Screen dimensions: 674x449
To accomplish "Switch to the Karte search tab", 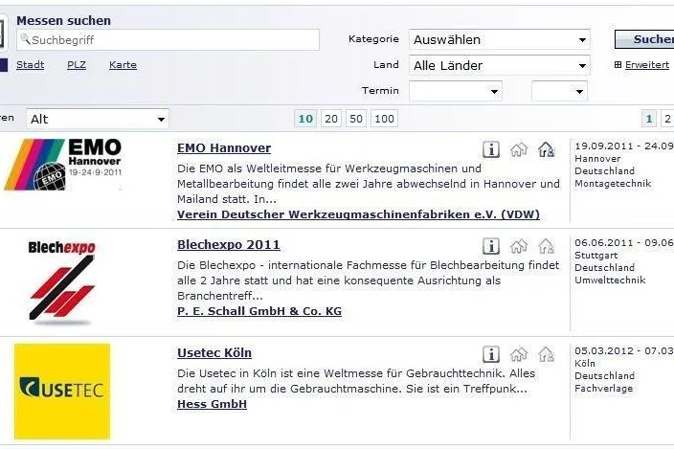I will tap(123, 65).
